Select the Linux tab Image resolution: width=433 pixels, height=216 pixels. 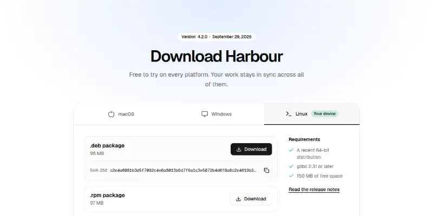(312, 114)
